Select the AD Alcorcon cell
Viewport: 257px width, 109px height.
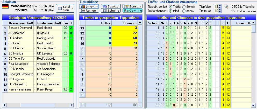coord(21,33)
